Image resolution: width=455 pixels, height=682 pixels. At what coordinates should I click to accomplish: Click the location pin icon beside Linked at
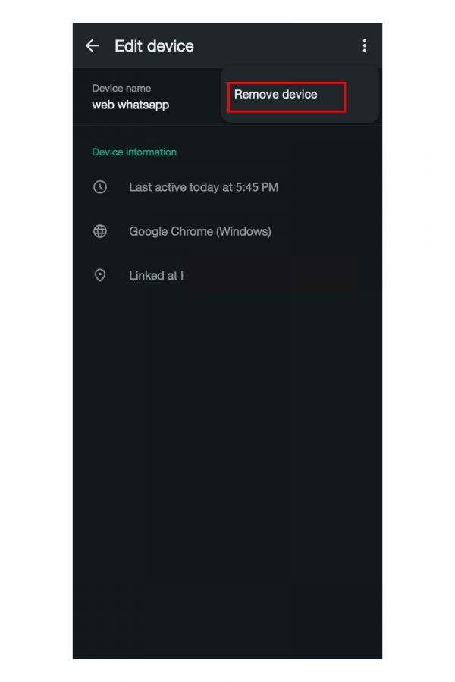(x=100, y=275)
